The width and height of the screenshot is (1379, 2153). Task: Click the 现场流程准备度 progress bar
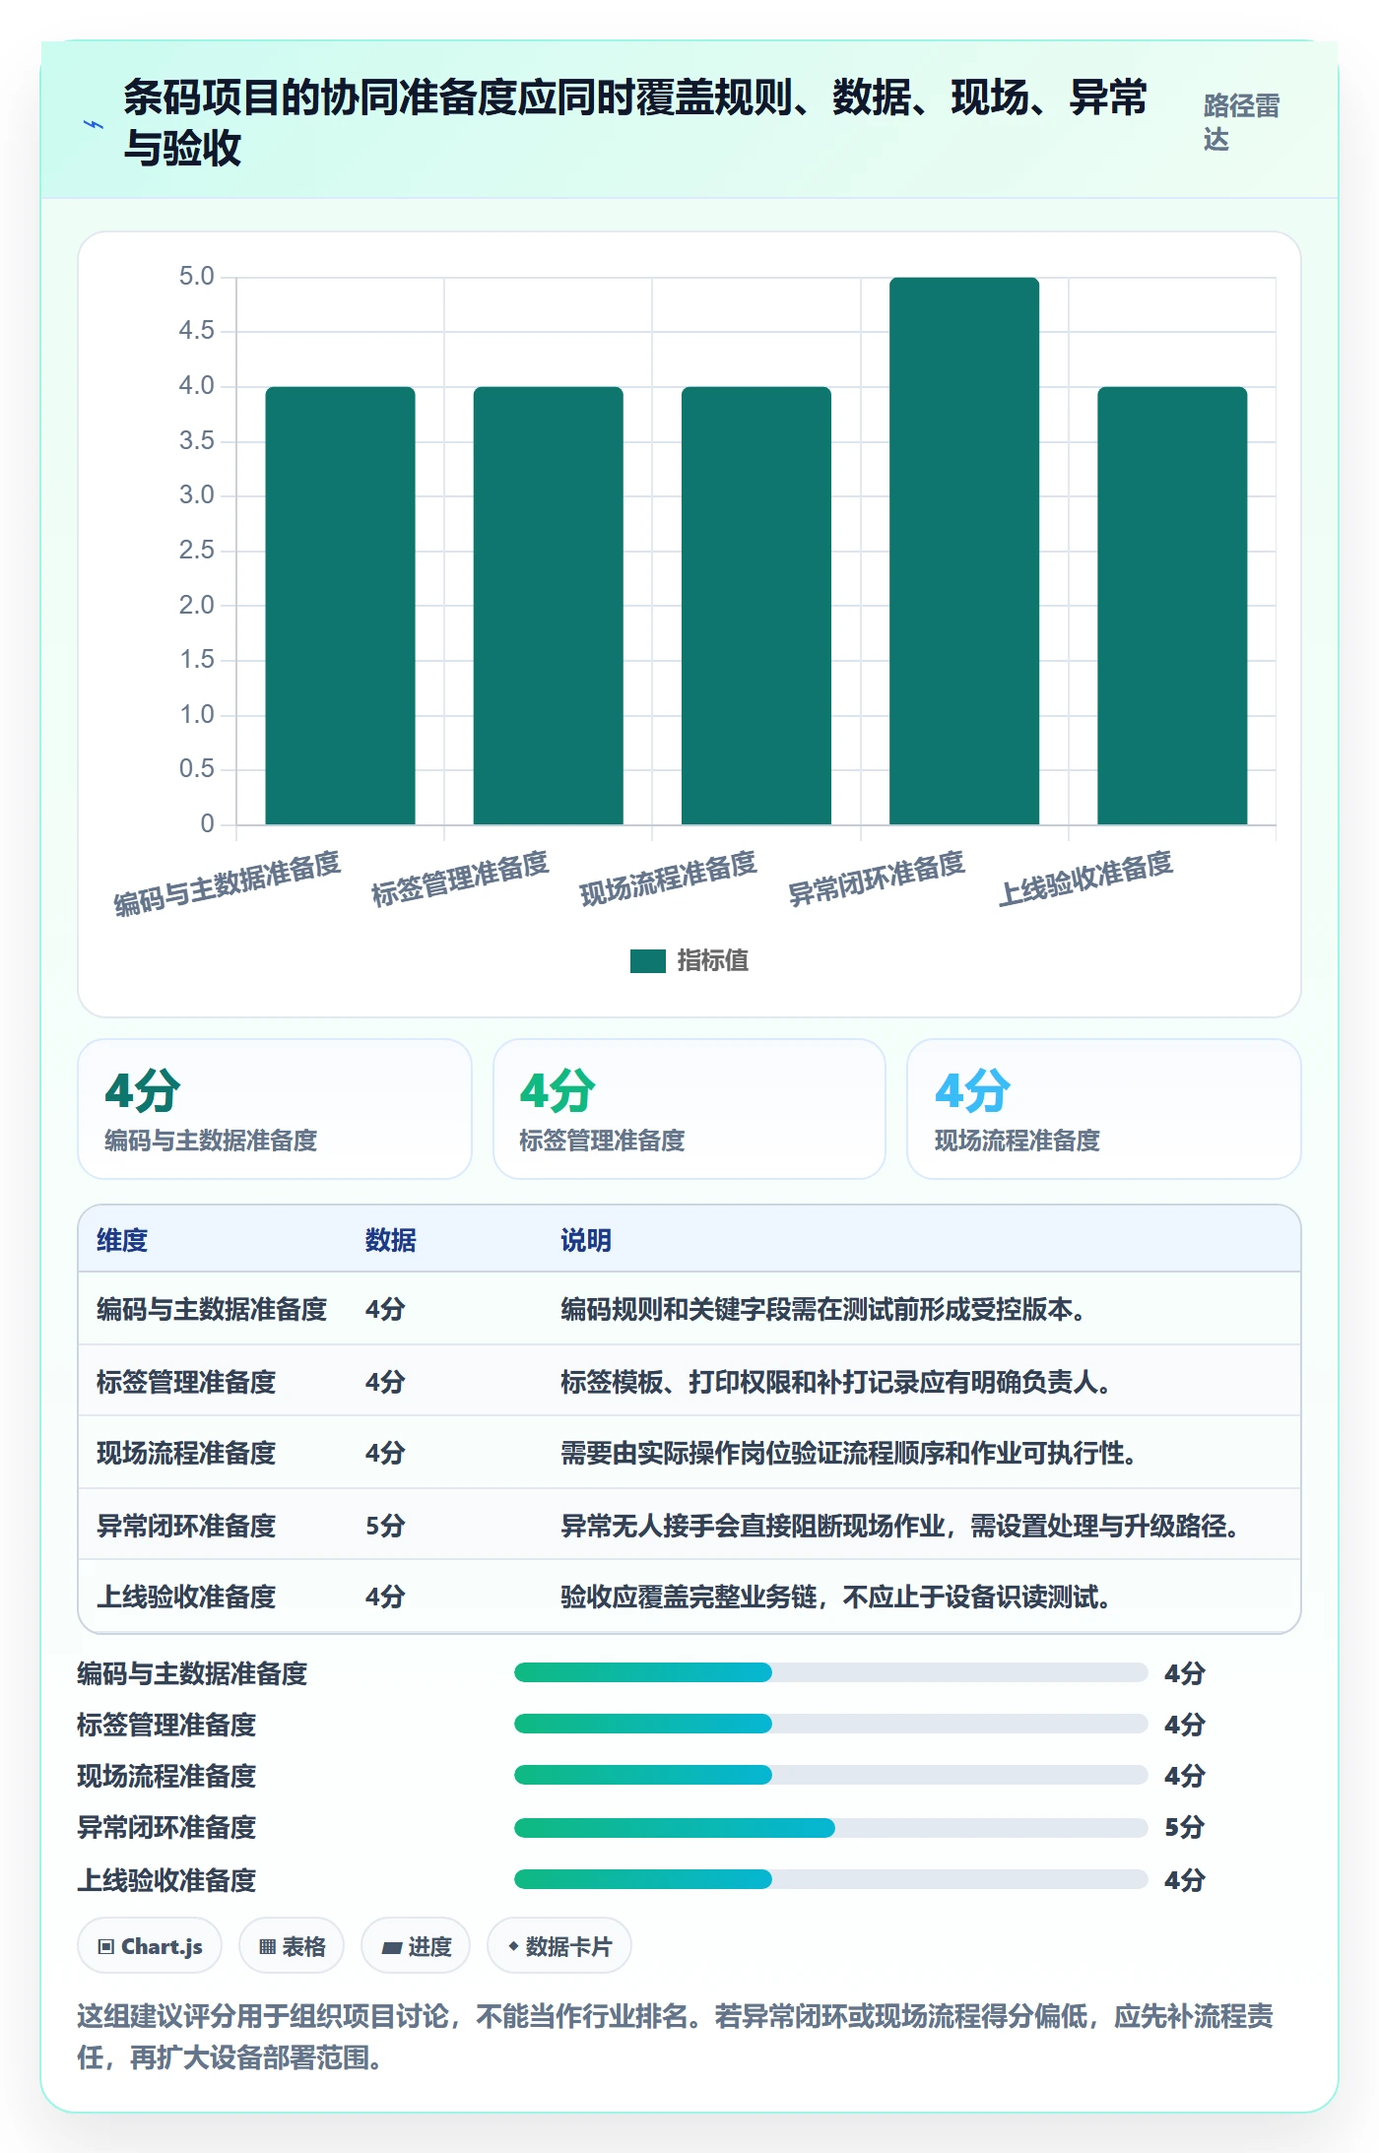pyautogui.click(x=831, y=1775)
